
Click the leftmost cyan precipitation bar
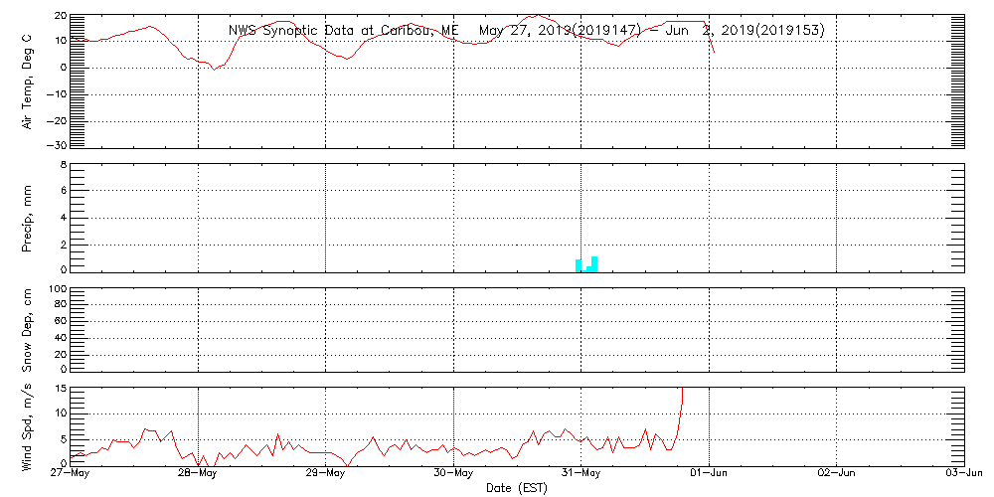coord(579,265)
